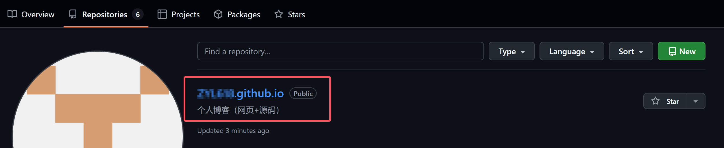Go to the Packages tab
The image size is (724, 148).
point(237,14)
